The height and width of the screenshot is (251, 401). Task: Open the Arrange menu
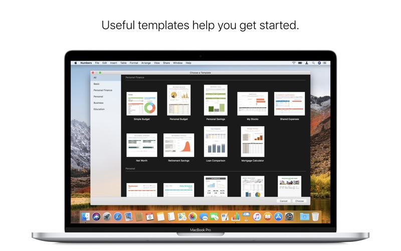[146, 63]
